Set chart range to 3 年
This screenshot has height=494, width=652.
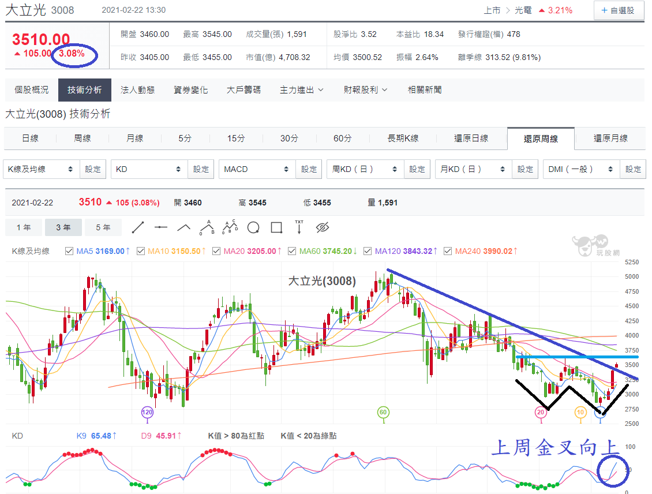click(63, 227)
